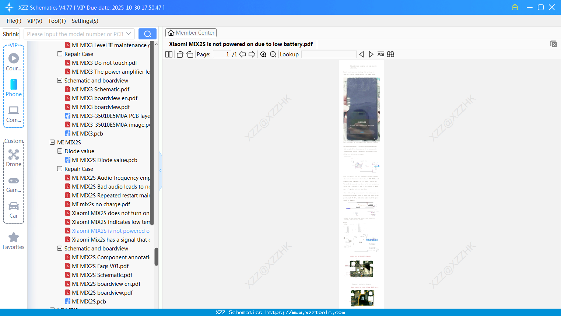Viewport: 561px width, 316px height.
Task: Click the XZZ Schematics app logo
Action: pyautogui.click(x=9, y=7)
